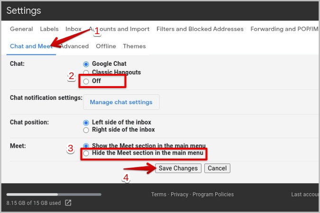The width and height of the screenshot is (320, 213).
Task: Select Hide the Meet section option
Action: pyautogui.click(x=86, y=153)
